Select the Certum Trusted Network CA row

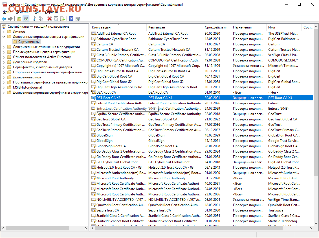(x=202, y=50)
